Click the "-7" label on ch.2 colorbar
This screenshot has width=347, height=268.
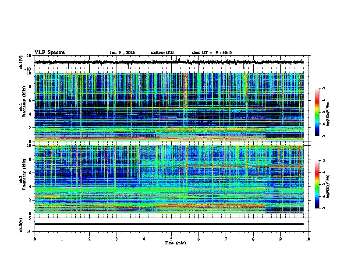[323, 208]
